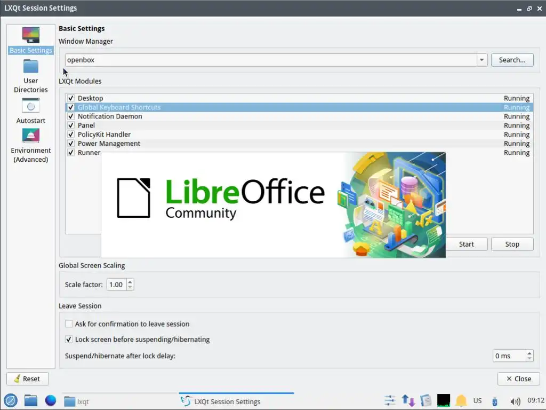546x410 pixels.
Task: Uncheck the Power Management module checkbox
Action: click(71, 143)
